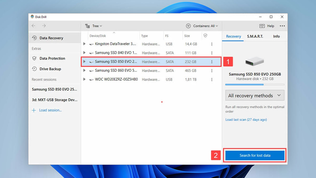Click the Type column header
316x178 pixels.
point(144,36)
